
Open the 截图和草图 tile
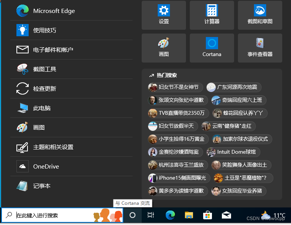pos(260,15)
